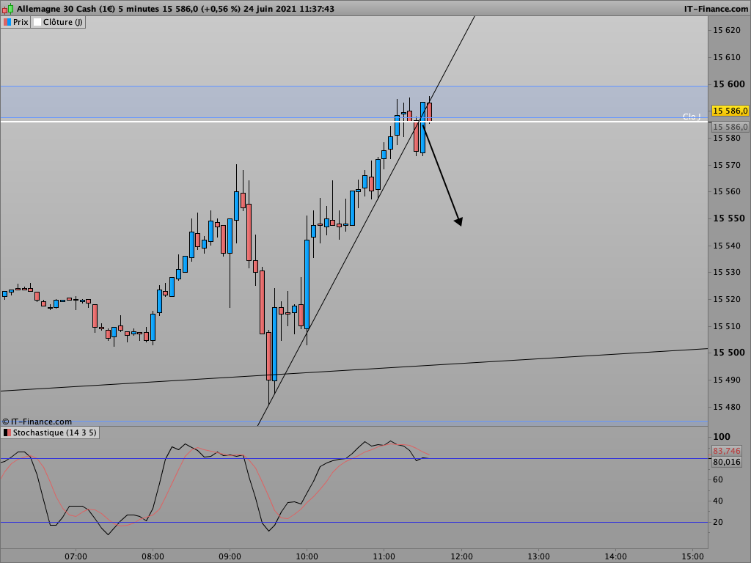Image resolution: width=751 pixels, height=563 pixels.
Task: Click the 15 550 price axis label
Action: (x=729, y=218)
